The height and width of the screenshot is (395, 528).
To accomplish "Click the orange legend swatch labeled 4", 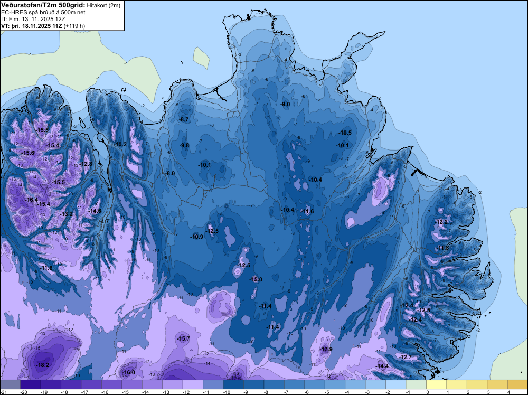I will pos(517,384).
